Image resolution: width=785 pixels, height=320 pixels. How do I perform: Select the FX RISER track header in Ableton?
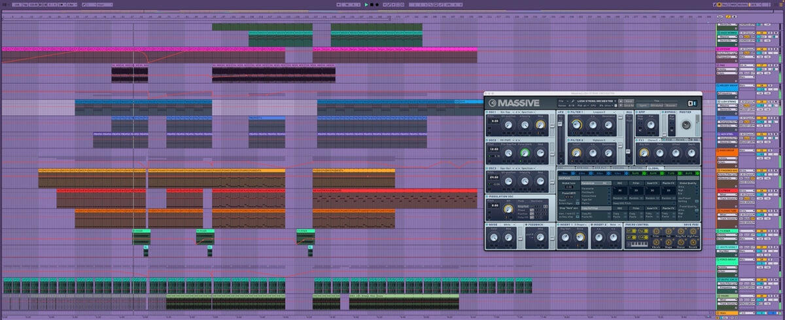coord(726,230)
